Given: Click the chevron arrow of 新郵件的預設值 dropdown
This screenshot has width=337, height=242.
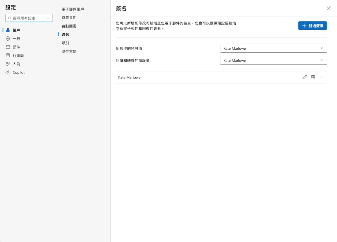Looking at the screenshot, I should [x=321, y=48].
